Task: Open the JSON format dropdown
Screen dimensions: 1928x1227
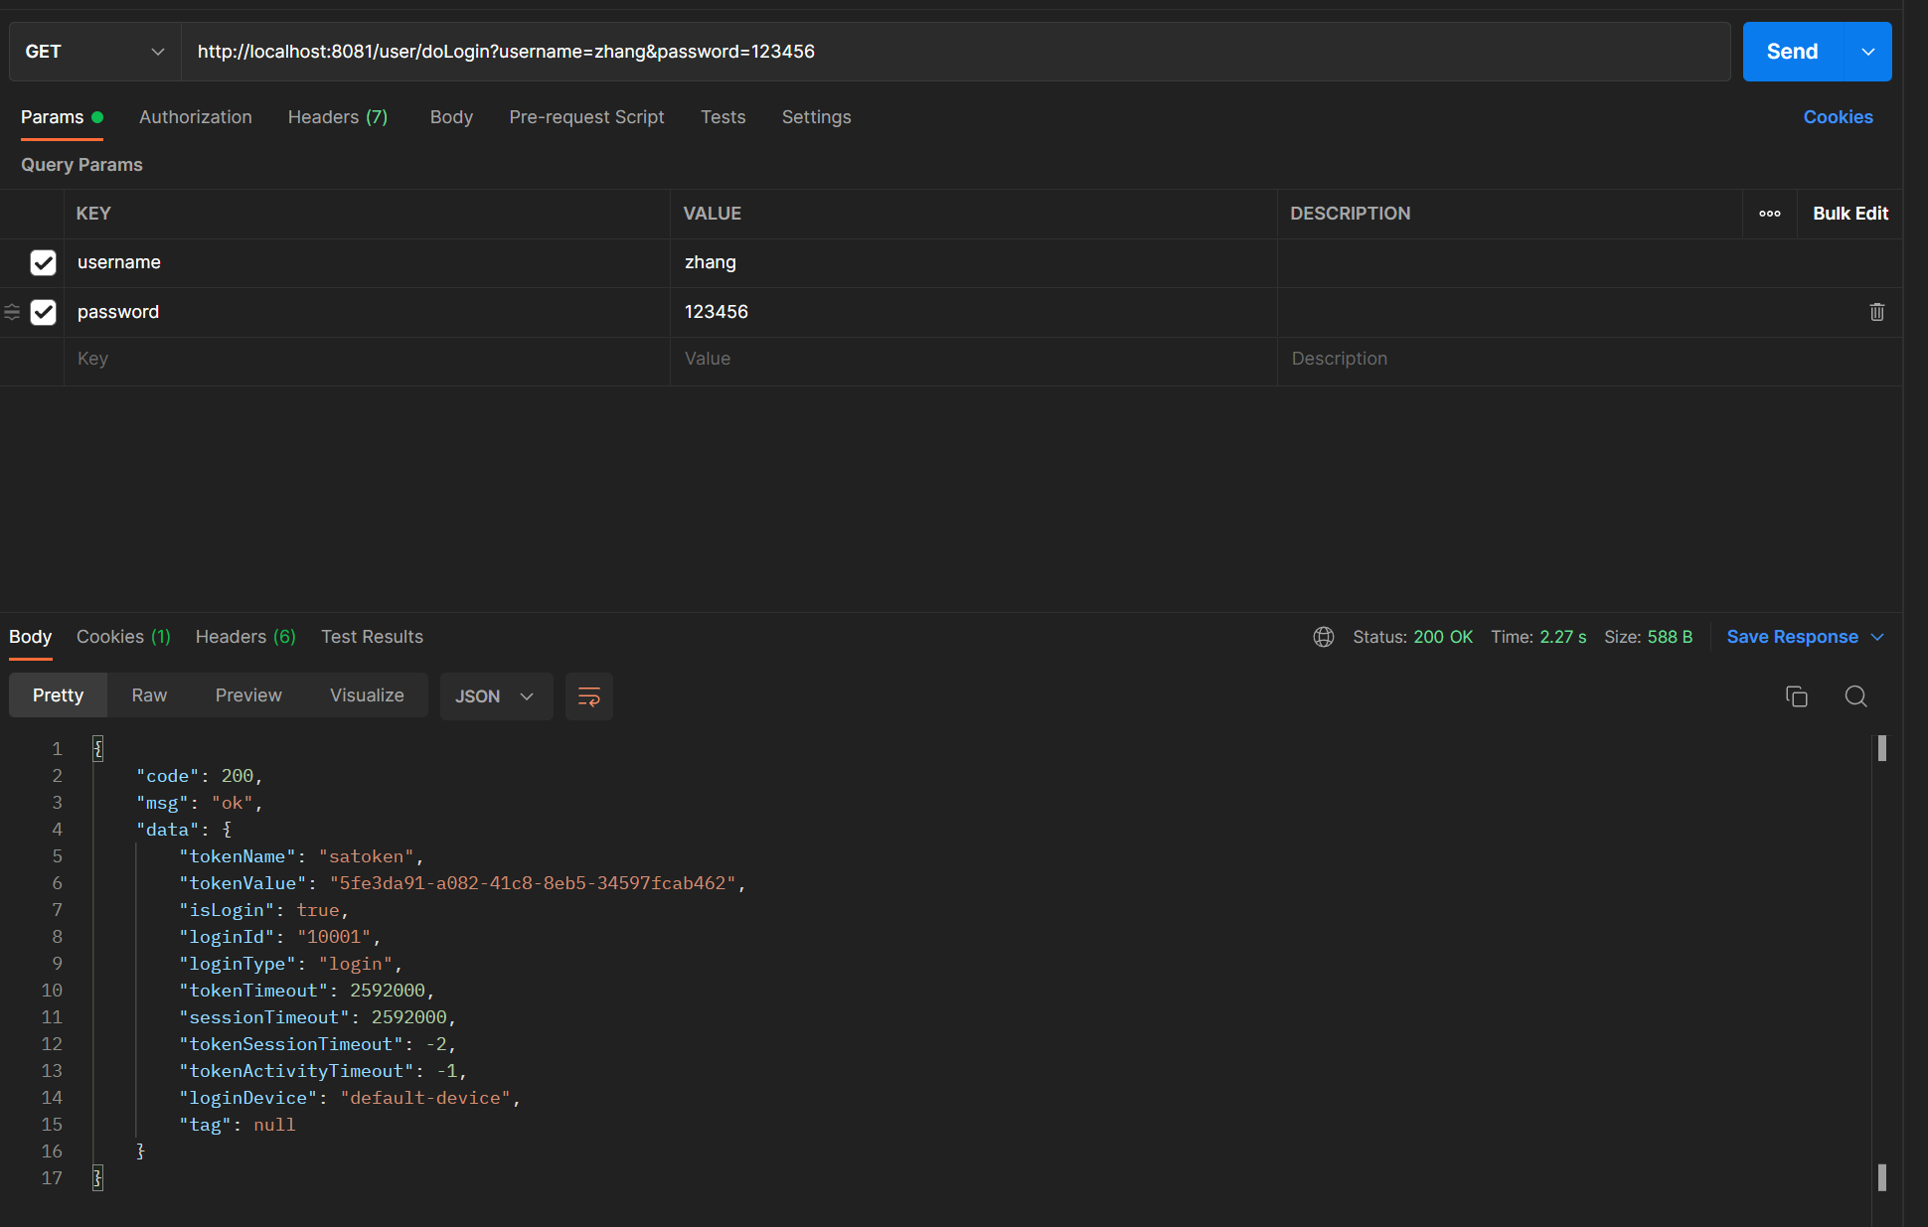Action: click(x=495, y=696)
